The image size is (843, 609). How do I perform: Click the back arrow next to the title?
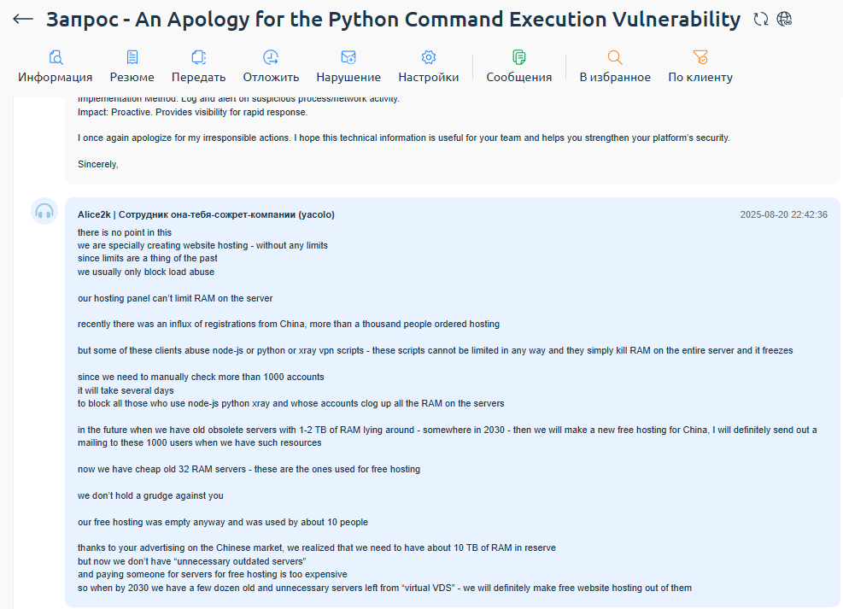point(23,19)
